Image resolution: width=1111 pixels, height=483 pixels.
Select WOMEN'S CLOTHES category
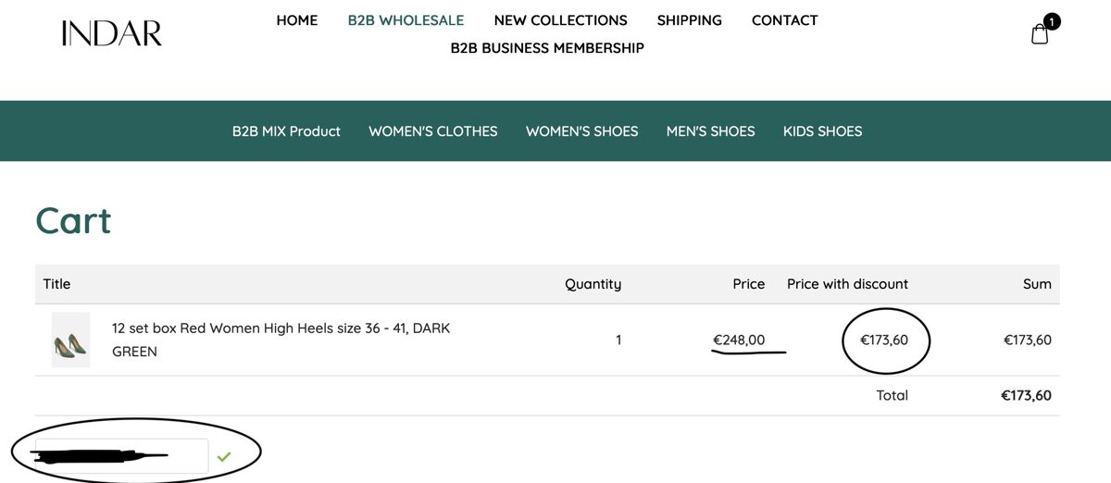[x=433, y=131]
